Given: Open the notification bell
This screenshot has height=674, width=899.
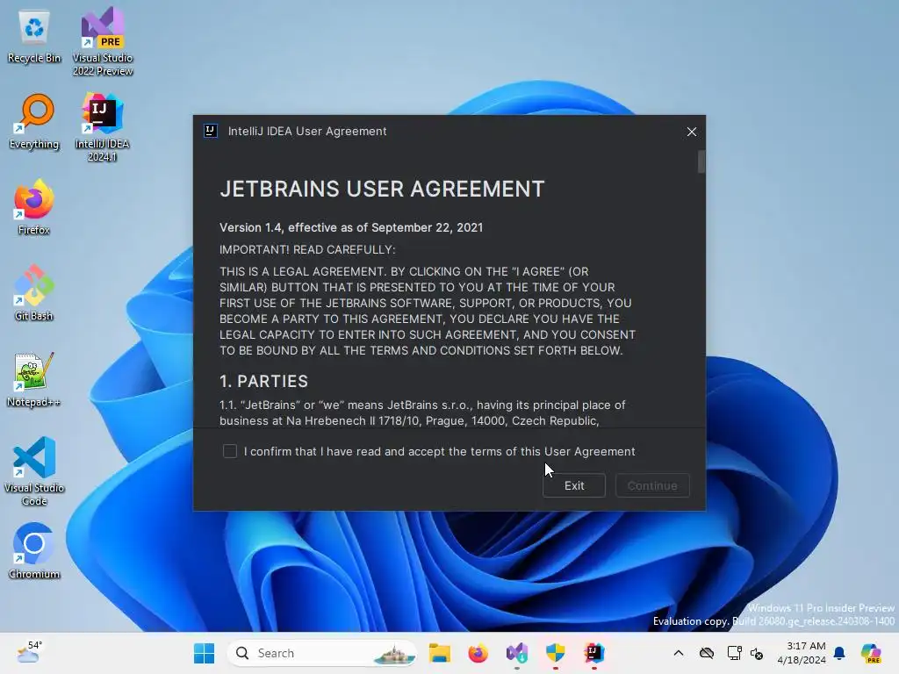Looking at the screenshot, I should (839, 653).
